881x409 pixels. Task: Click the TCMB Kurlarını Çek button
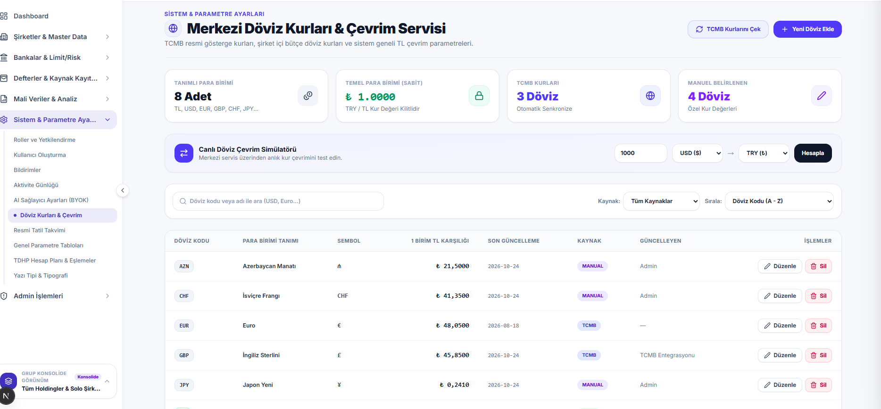click(x=728, y=29)
